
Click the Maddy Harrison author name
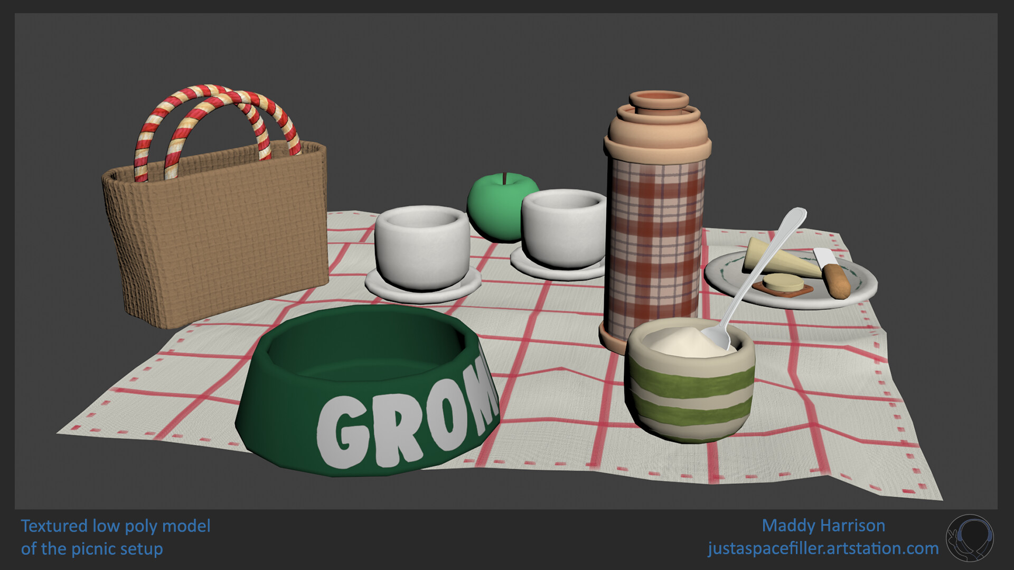823,526
